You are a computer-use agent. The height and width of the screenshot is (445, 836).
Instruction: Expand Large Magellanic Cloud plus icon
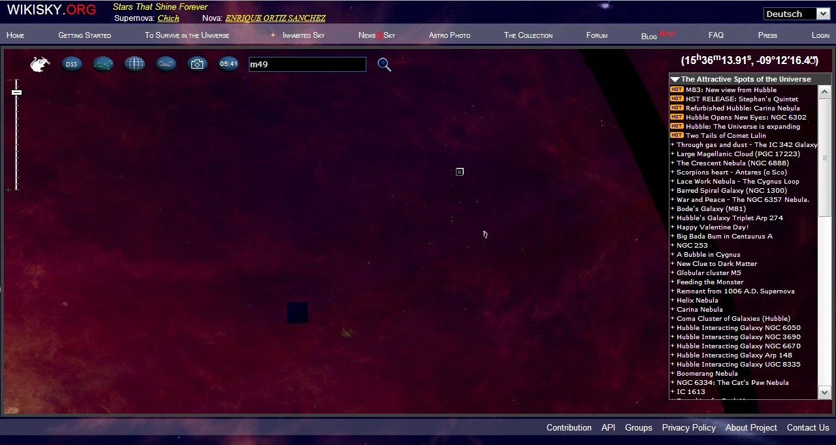[x=672, y=154]
